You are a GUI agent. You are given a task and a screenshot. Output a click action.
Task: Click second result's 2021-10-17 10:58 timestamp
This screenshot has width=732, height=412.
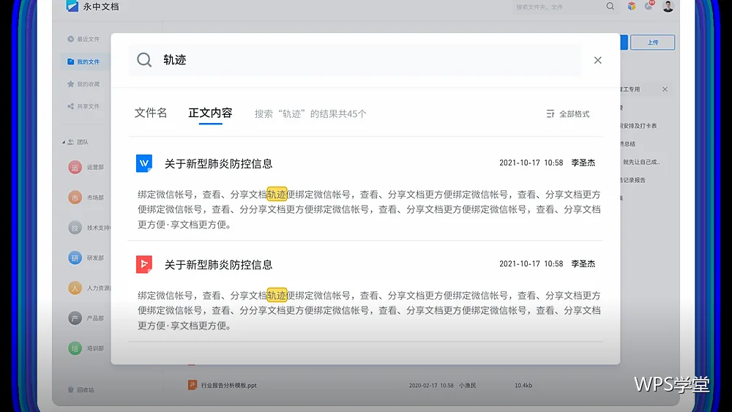531,264
